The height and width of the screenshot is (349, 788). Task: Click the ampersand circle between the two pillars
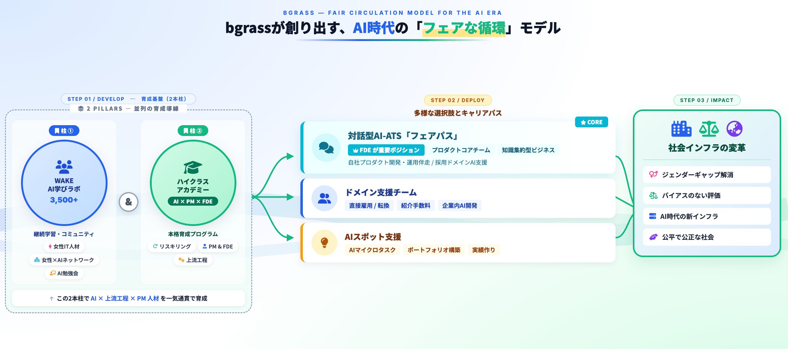click(x=129, y=202)
